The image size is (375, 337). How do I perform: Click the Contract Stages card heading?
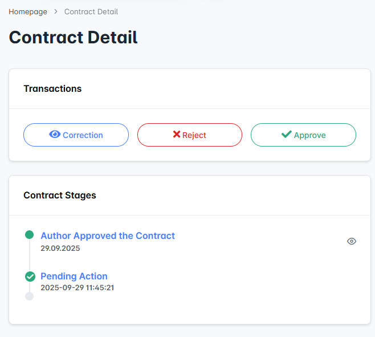pyautogui.click(x=60, y=195)
